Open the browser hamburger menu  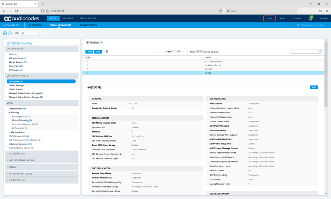click(x=327, y=11)
